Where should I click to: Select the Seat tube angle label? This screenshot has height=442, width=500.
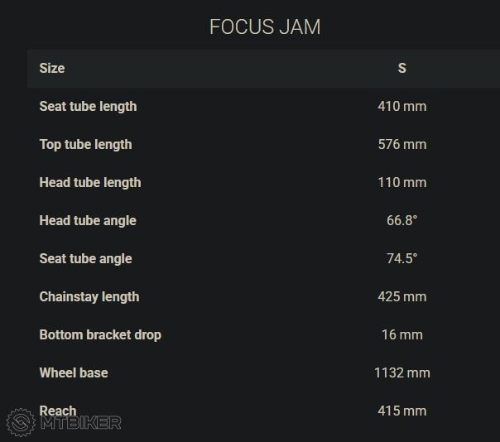(x=85, y=258)
